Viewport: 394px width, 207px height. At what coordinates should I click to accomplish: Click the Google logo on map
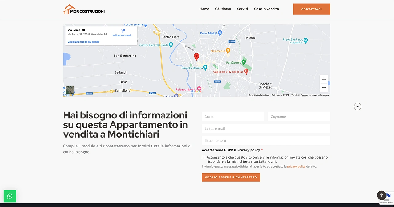pyautogui.click(x=197, y=91)
